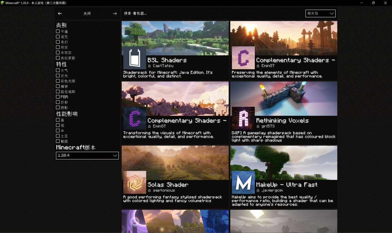This screenshot has height=233, width=392.
Task: Click the 'MakeUp aims to provide' description text
Action: (282, 201)
